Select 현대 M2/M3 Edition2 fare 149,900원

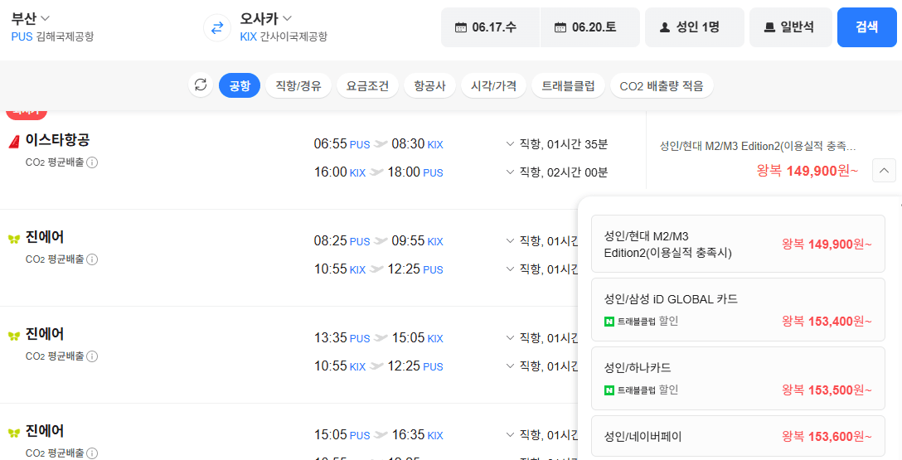point(738,244)
